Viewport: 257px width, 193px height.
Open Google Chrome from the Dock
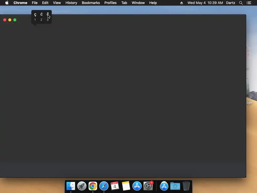click(93, 186)
